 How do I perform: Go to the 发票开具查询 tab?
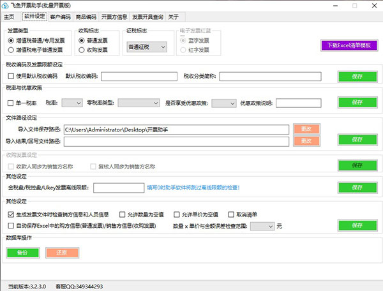coord(147,17)
